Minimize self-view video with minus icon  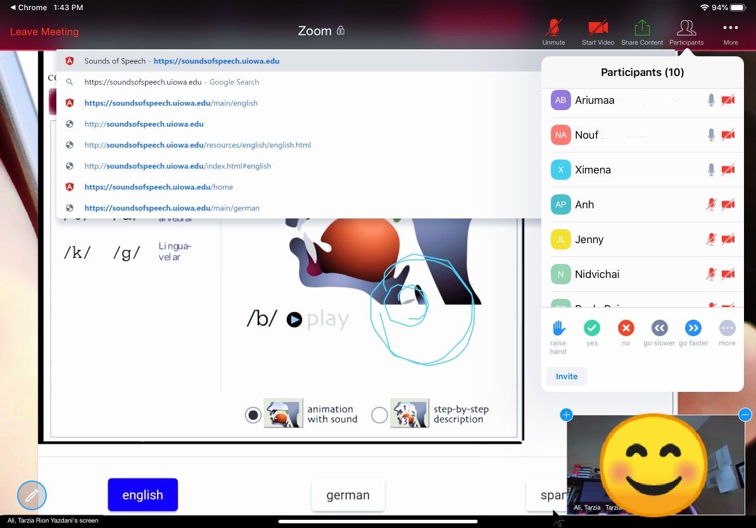(745, 414)
